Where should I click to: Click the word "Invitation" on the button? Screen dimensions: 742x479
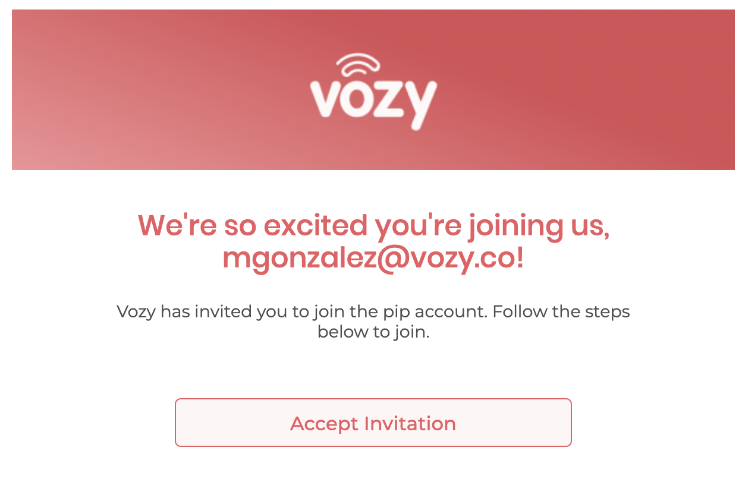[x=410, y=423]
